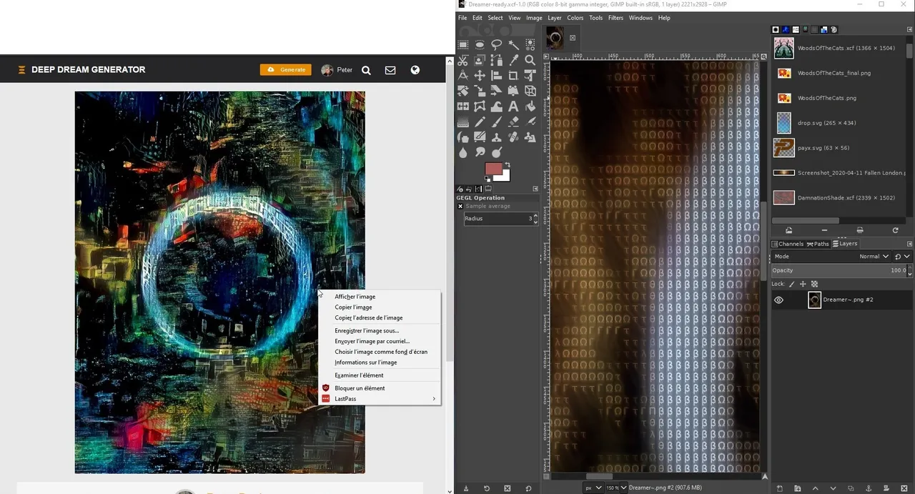Choose "Copier l'image" from context menu

pos(353,307)
